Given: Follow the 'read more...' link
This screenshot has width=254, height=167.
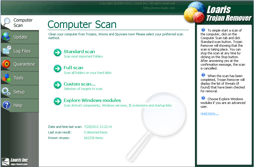Looking at the screenshot, I should pos(210,113).
